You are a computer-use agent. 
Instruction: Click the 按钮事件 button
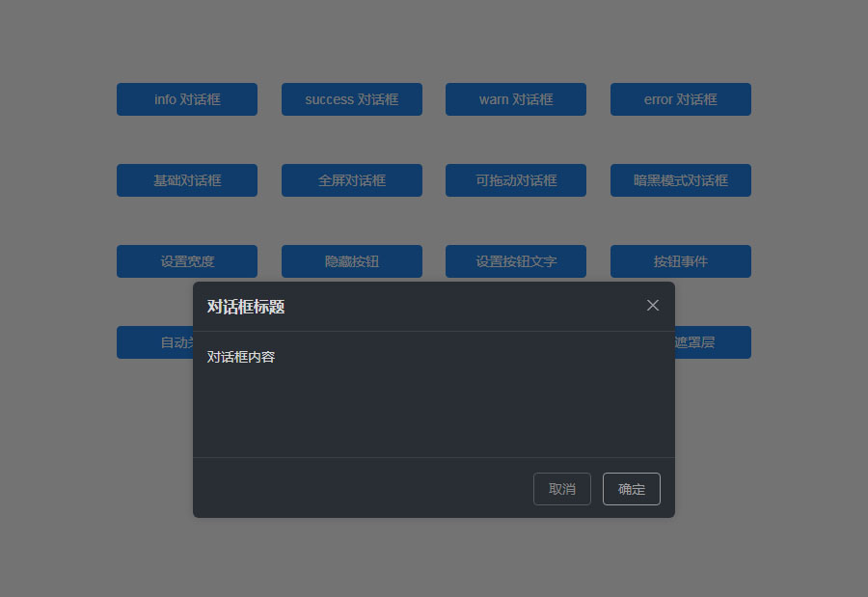point(680,261)
